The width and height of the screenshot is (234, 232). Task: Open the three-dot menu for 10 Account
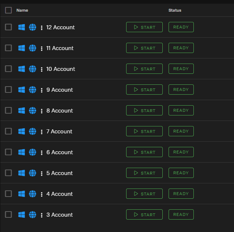coord(42,69)
